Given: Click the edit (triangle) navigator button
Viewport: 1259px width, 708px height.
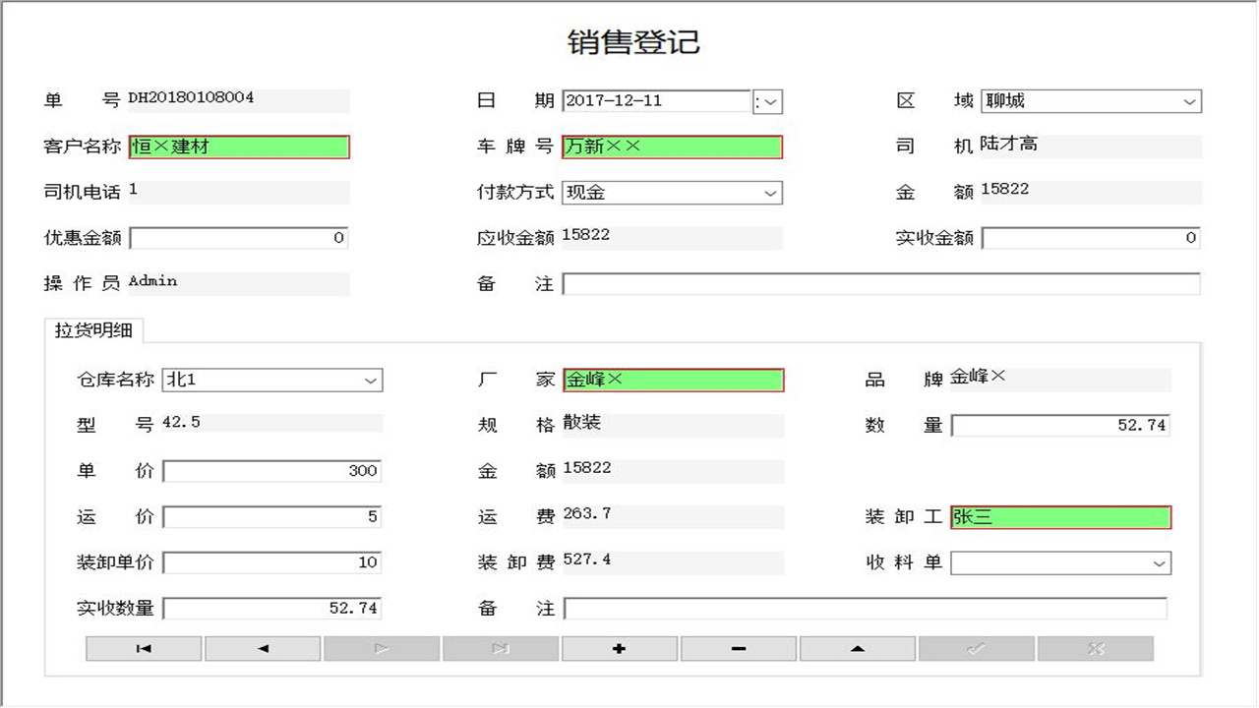Looking at the screenshot, I should point(857,648).
